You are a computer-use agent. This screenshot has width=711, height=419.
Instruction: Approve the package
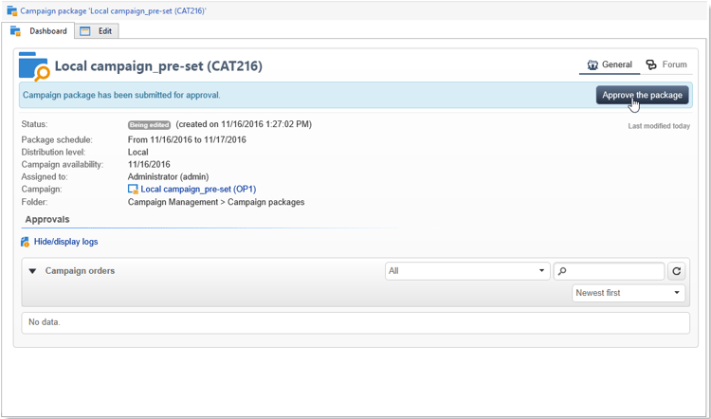click(x=642, y=95)
